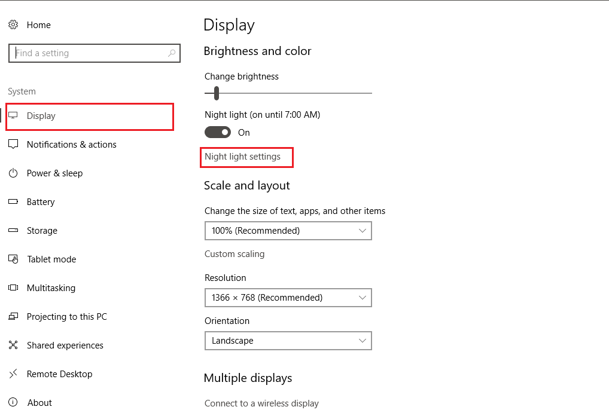The image size is (609, 419).
Task: Click the Home gear icon
Action: click(x=13, y=25)
